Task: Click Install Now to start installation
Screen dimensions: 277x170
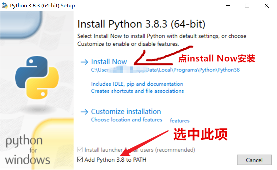Action: click(x=109, y=62)
